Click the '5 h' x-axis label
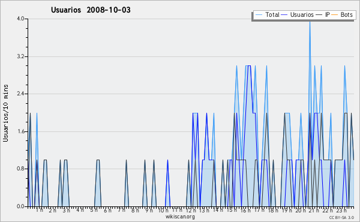This screenshot has height=222, width=360. (x=94, y=210)
